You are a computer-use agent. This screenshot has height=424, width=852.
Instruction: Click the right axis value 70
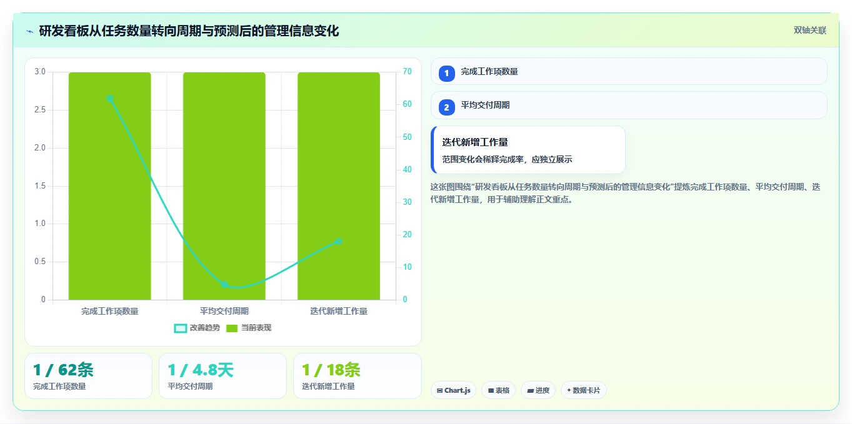[x=407, y=72]
